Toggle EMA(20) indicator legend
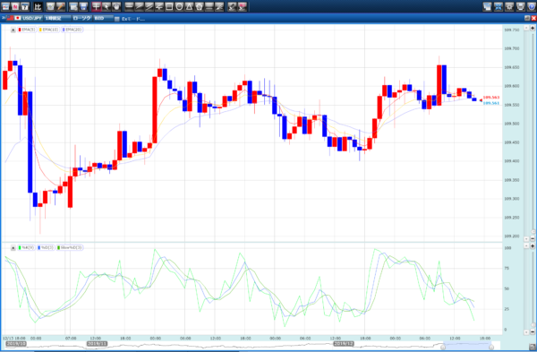This screenshot has height=352, width=537. (x=72, y=30)
